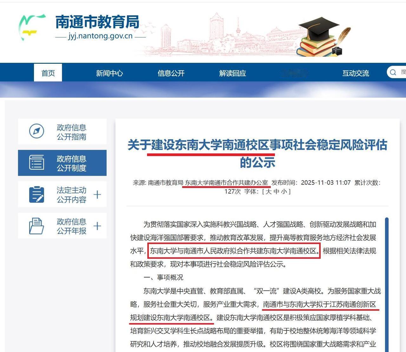Click the page icon for 政府信息公开年报
Viewport: 406px width, 352px height.
coord(36,226)
